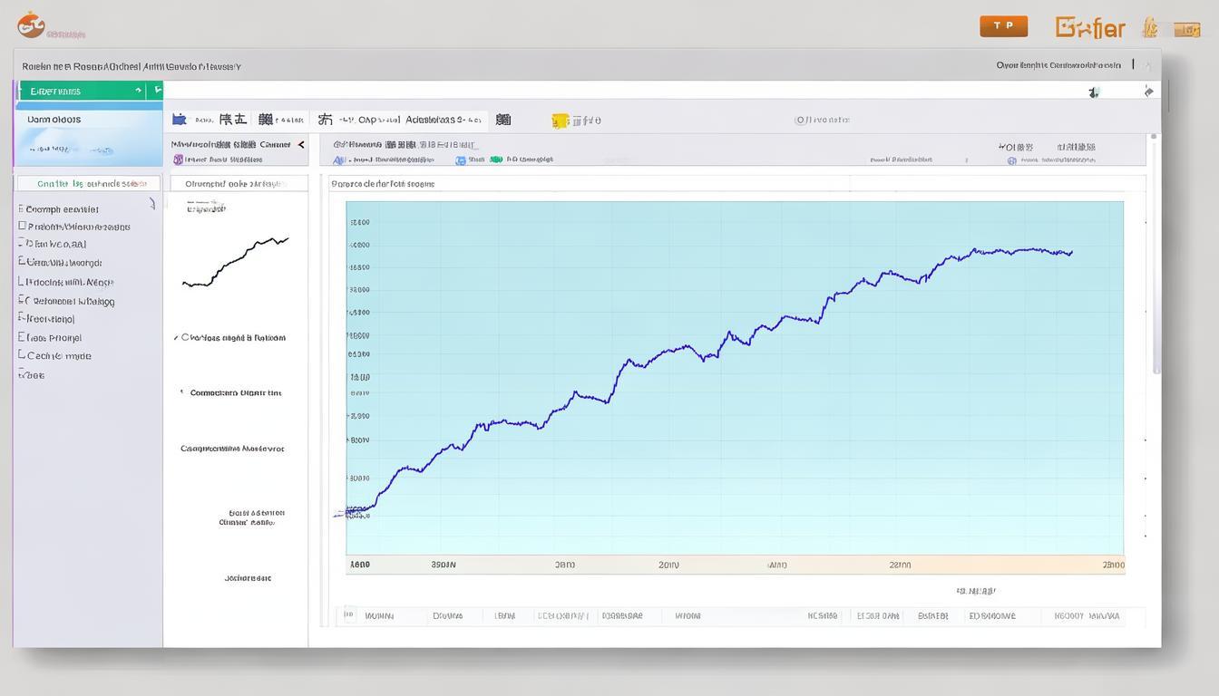
Task: Click the orange logo icon at top-left
Action: click(x=30, y=24)
